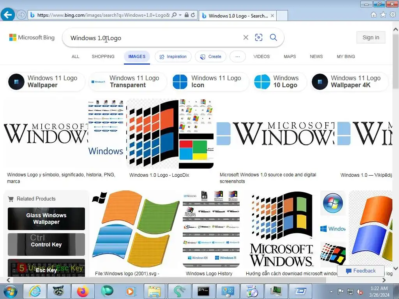Click the browser Forward arrow button

point(22,15)
